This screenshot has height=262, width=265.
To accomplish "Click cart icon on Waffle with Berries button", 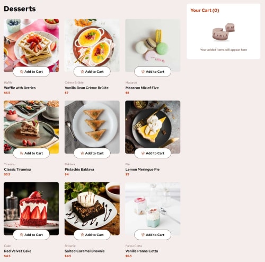I will point(22,72).
